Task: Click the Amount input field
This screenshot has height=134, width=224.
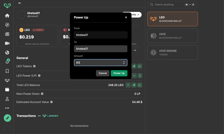Action: coord(101,63)
